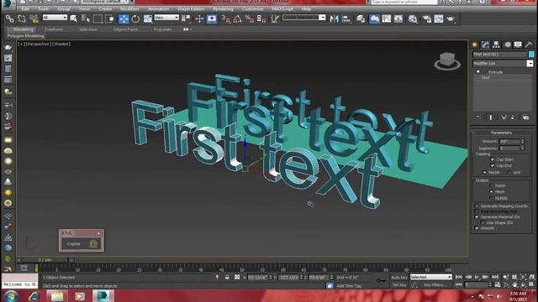Activate the Select and Scale tool
This screenshot has height=302, width=538.
pos(148,18)
